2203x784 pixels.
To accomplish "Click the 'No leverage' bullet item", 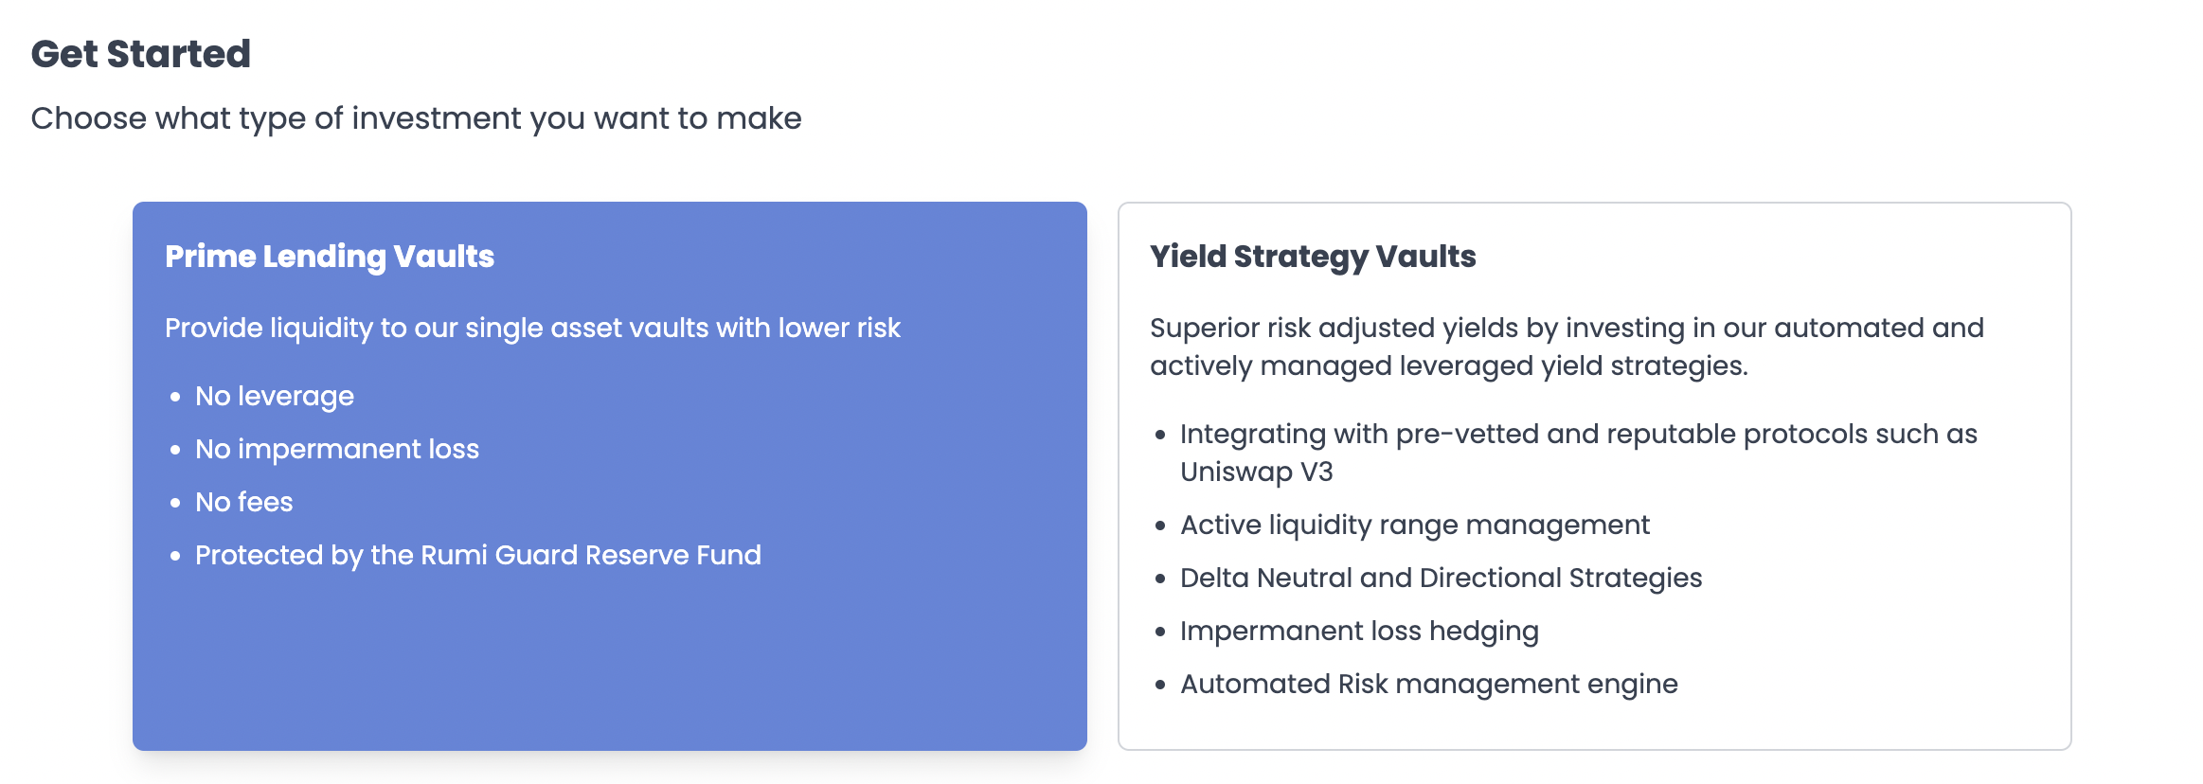I will [275, 396].
